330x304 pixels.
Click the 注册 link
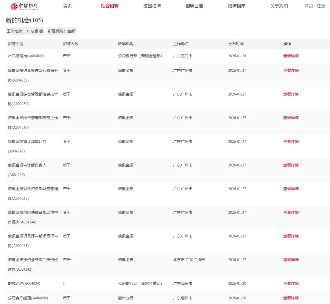[x=321, y=6]
